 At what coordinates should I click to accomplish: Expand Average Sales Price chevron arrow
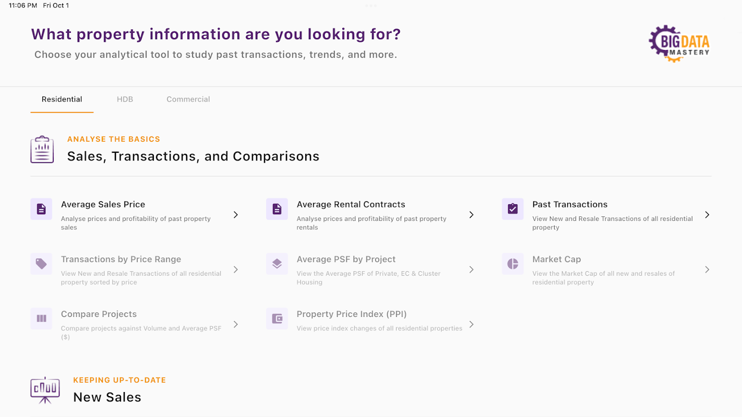click(x=236, y=215)
